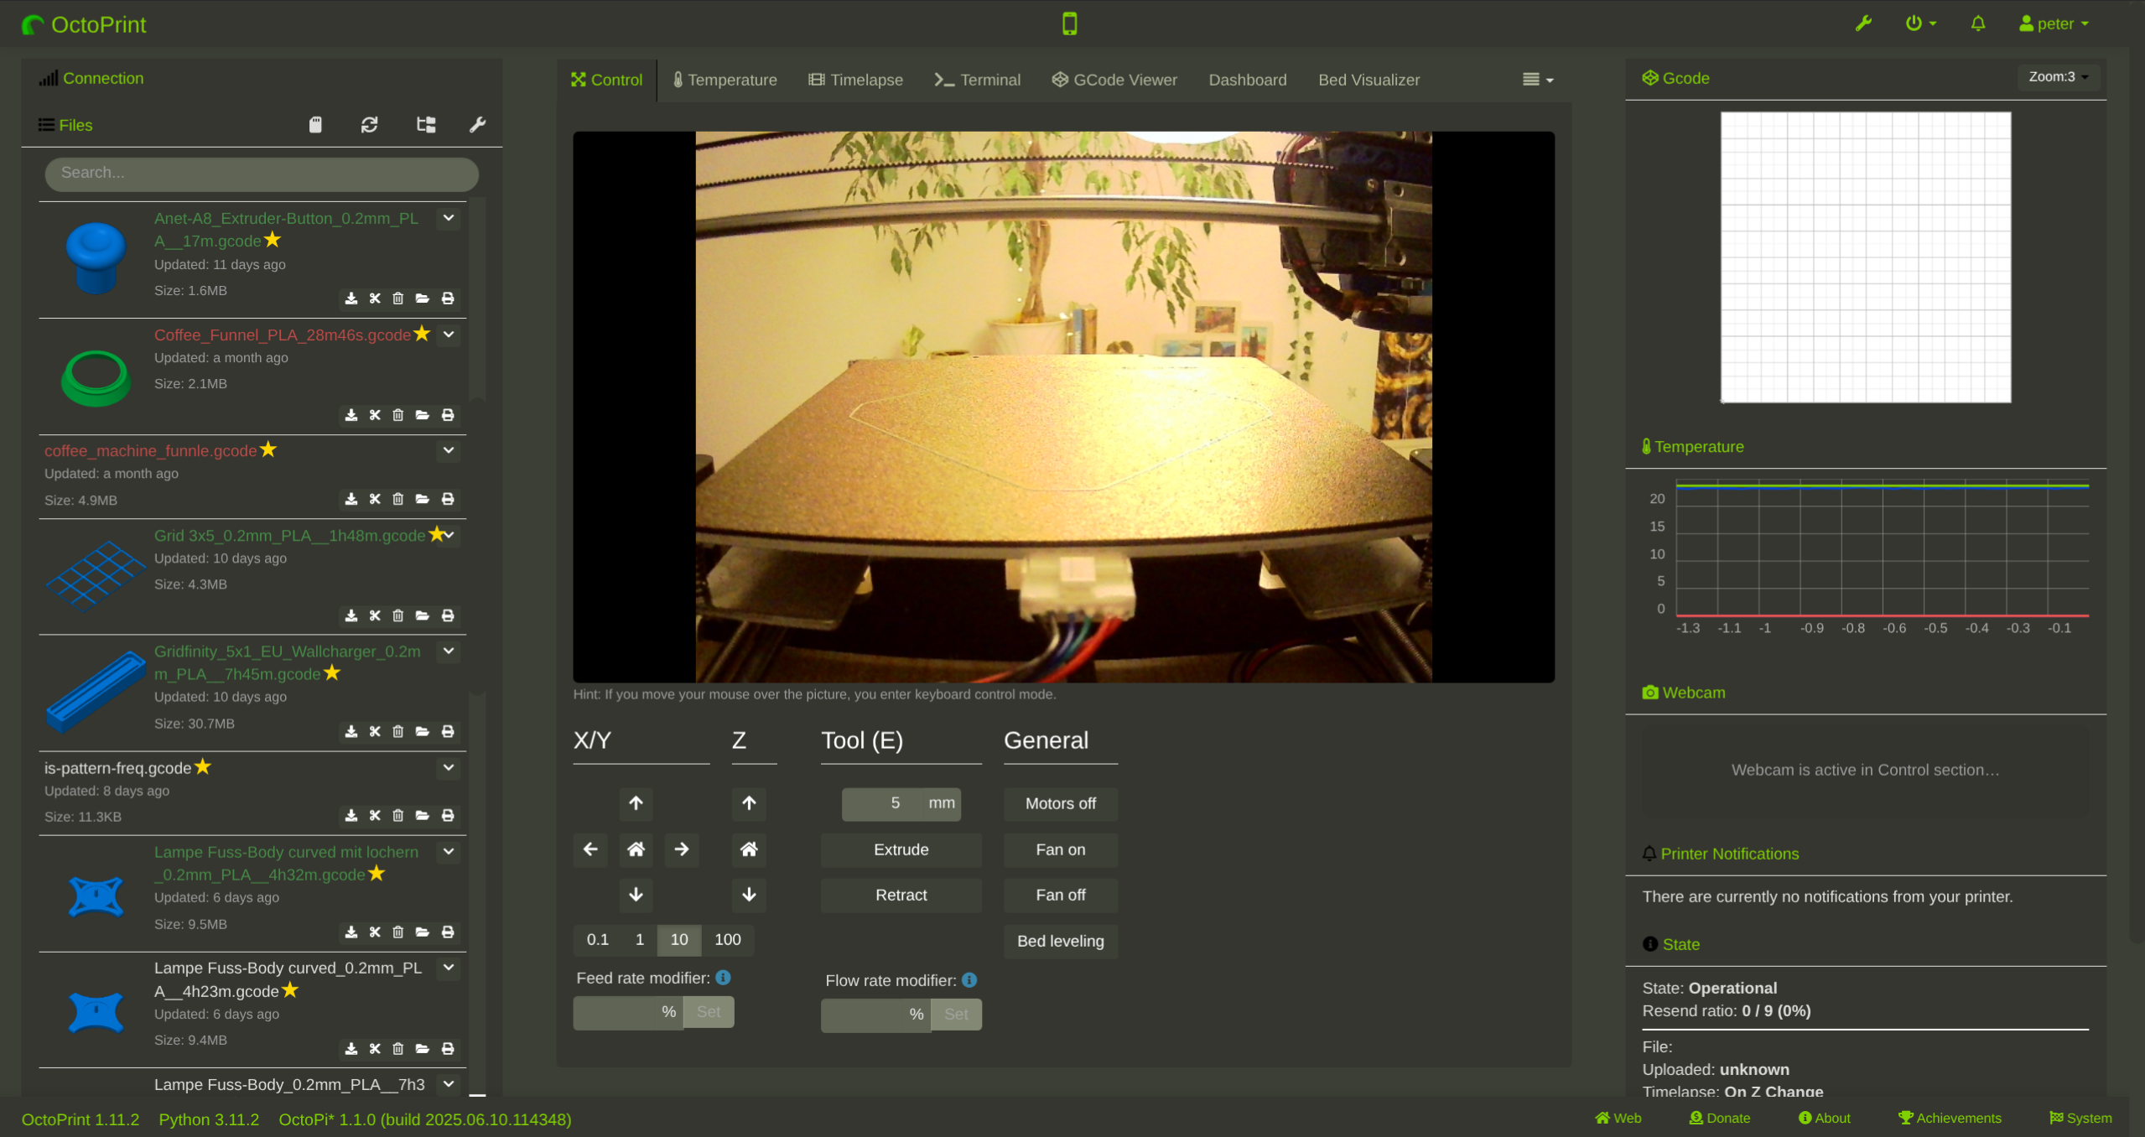The height and width of the screenshot is (1137, 2145).
Task: Switch to the Temperature tab
Action: click(x=725, y=80)
